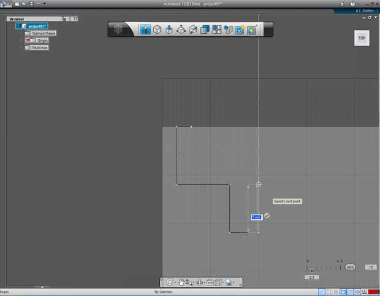This screenshot has height=296, width=380.
Task: Toggle the red ring status bar icon
Action: (357, 292)
